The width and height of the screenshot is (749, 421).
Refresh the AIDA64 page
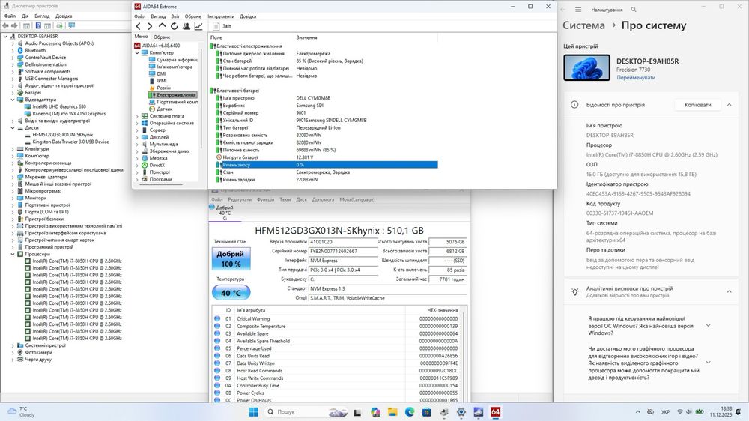(x=175, y=26)
